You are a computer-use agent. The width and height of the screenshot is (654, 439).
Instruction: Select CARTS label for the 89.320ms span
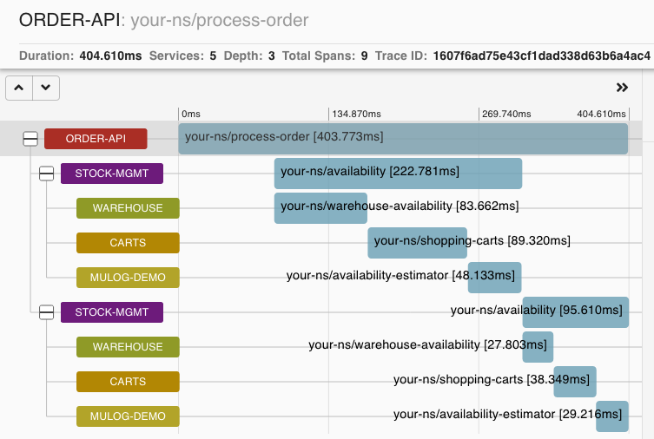click(128, 243)
